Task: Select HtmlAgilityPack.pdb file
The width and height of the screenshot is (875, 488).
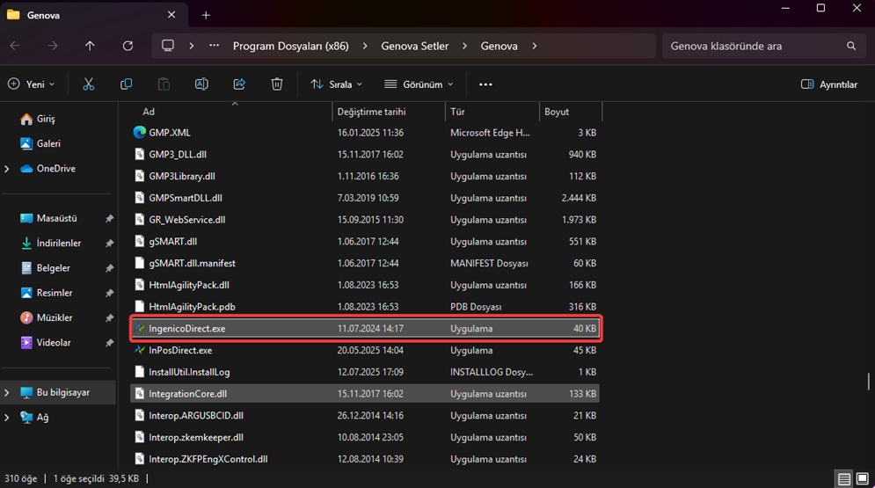Action: pyautogui.click(x=365, y=307)
